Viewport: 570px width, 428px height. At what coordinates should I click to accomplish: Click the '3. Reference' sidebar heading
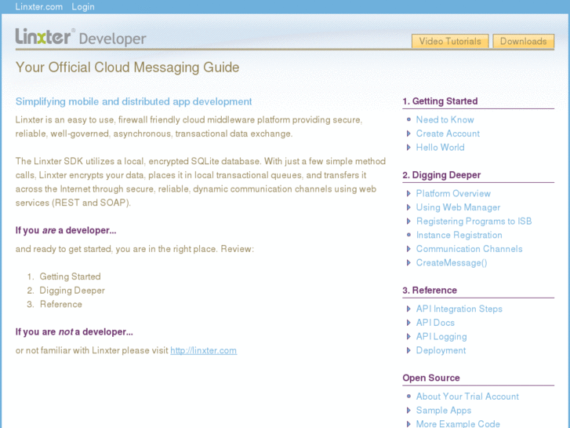[x=430, y=291]
